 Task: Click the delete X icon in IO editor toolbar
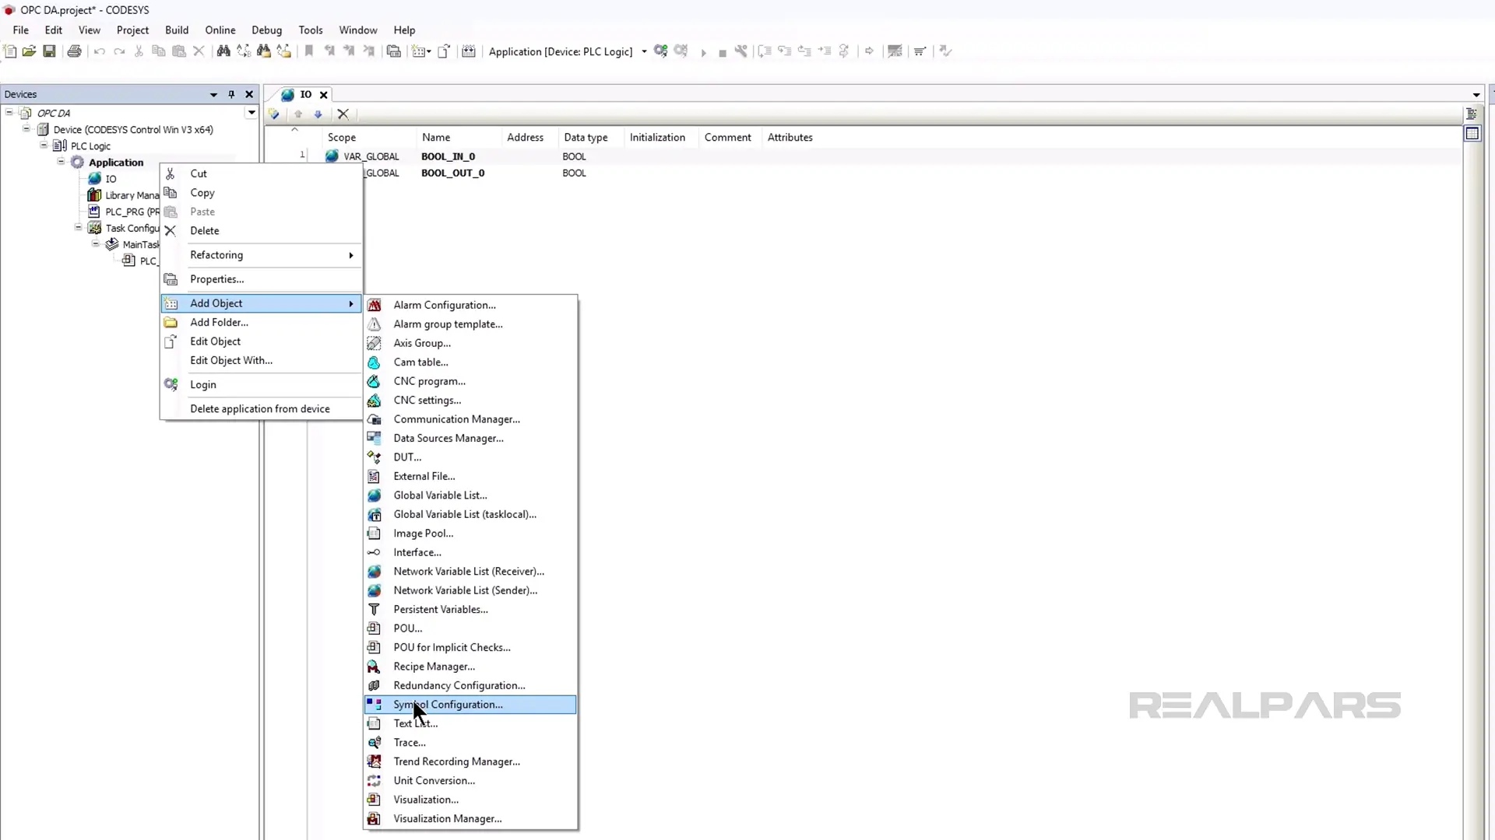(343, 114)
